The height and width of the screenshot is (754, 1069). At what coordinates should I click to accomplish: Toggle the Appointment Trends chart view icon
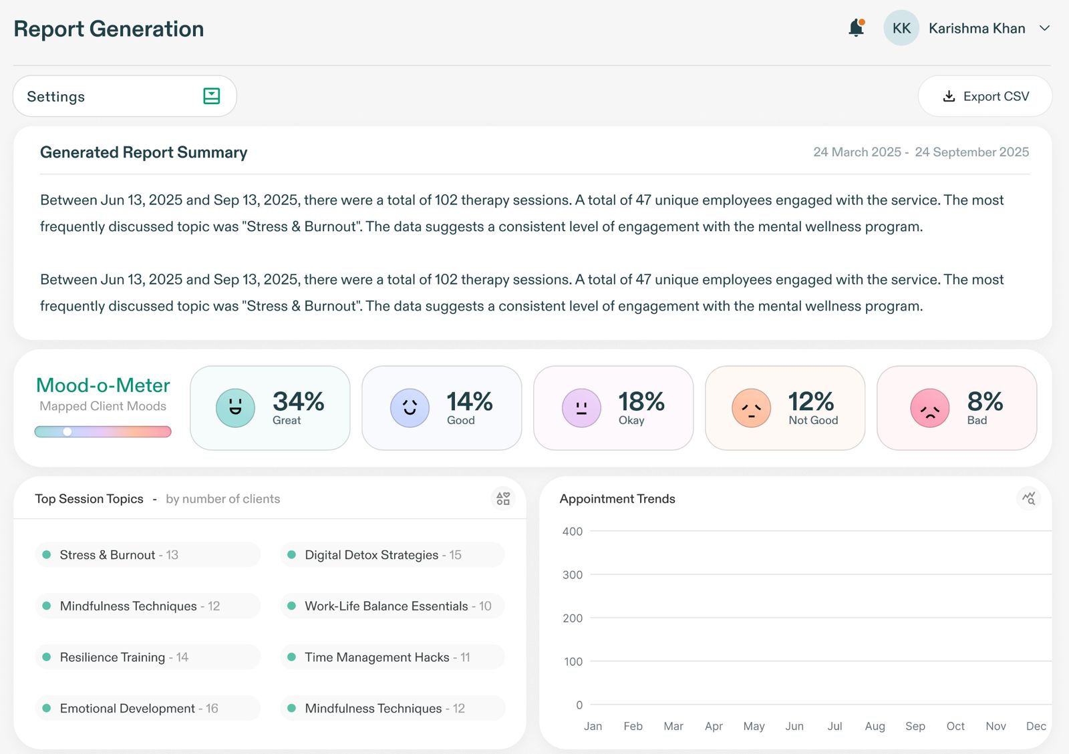click(1028, 498)
